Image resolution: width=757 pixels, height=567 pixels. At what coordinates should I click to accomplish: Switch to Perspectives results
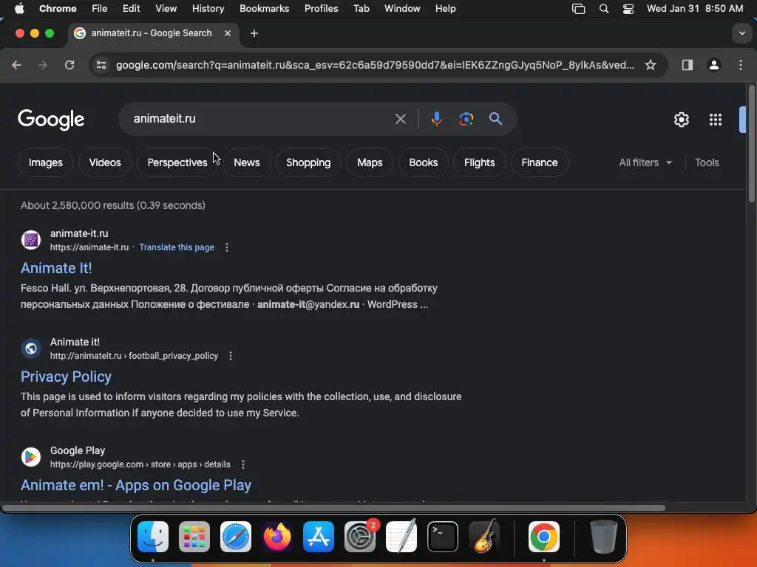(177, 162)
